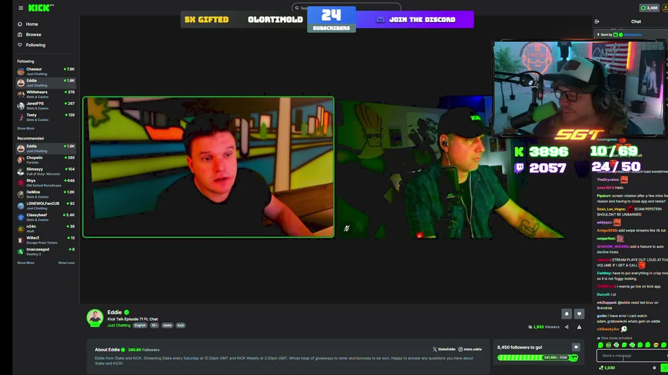The image size is (668, 375).
Task: Expand Following list with Show More
Action: [26, 128]
